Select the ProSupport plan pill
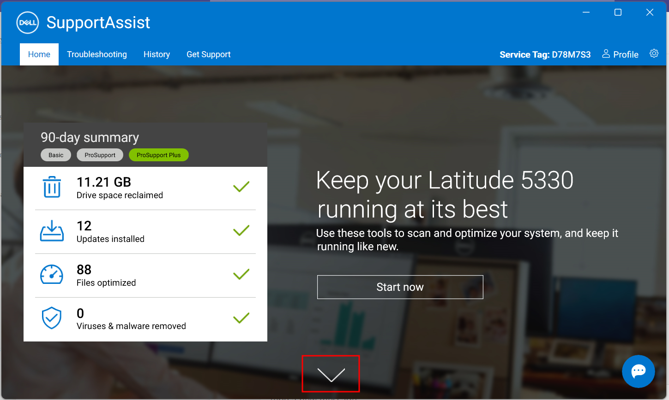Screen dimensions: 669x400 (100, 155)
